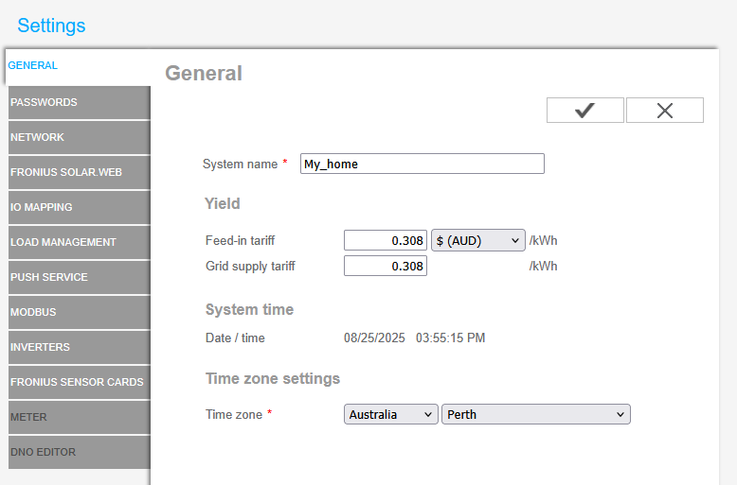
Task: Open the currency dropdown showing $ (AUD)
Action: 477,241
